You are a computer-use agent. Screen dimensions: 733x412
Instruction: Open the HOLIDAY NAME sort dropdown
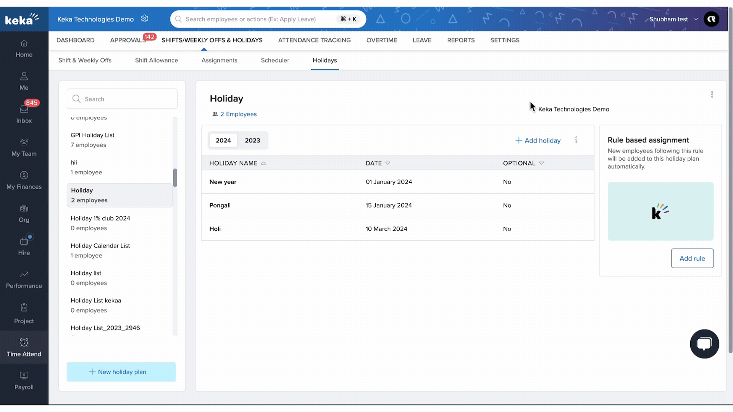click(x=263, y=163)
